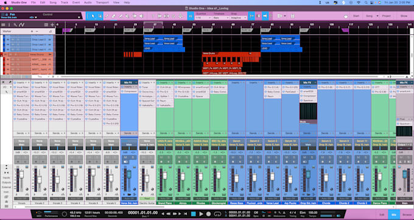This screenshot has width=414, height=220.
Task: Select the Range tool
Action: (x=100, y=16)
